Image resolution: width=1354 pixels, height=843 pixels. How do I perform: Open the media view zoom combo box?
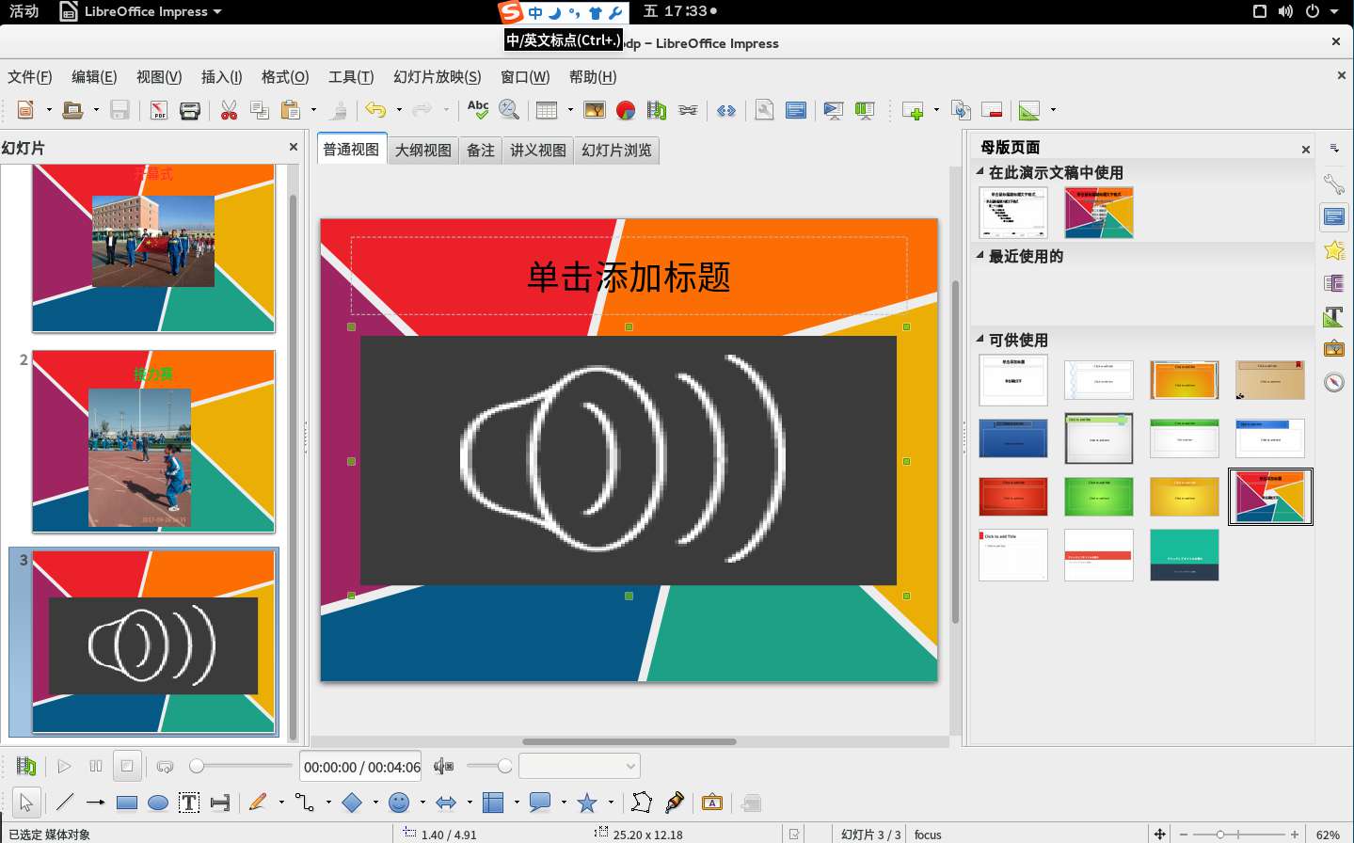coord(580,766)
